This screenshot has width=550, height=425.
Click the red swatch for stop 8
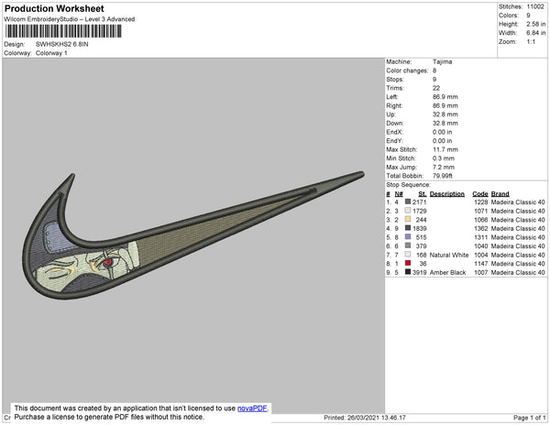click(408, 263)
